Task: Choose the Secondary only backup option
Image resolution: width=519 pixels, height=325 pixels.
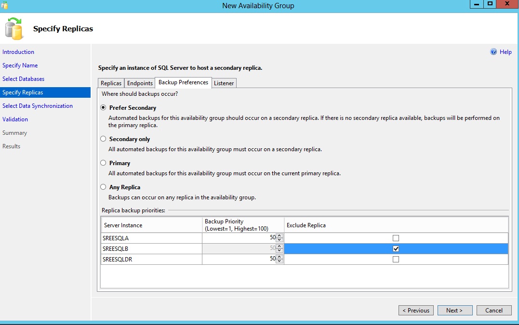Action: coord(103,139)
